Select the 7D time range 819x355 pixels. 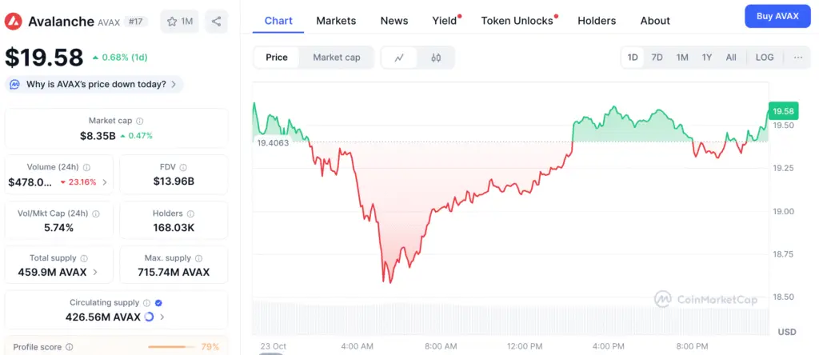pos(657,58)
